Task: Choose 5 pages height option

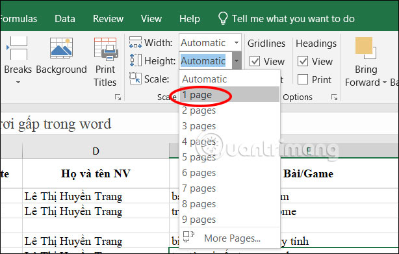Action: coord(229,157)
